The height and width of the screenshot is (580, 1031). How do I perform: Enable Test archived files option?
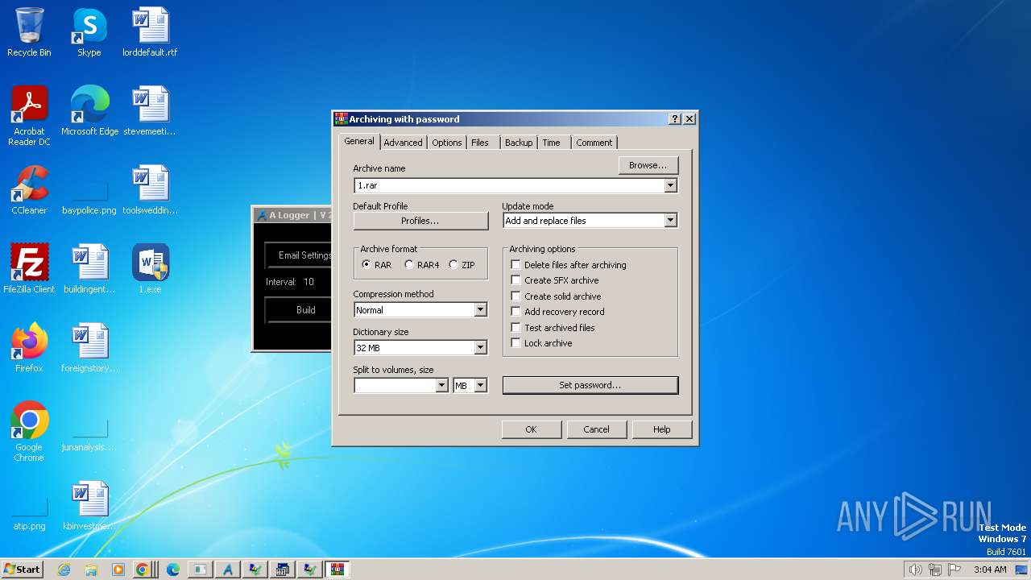[x=515, y=328]
